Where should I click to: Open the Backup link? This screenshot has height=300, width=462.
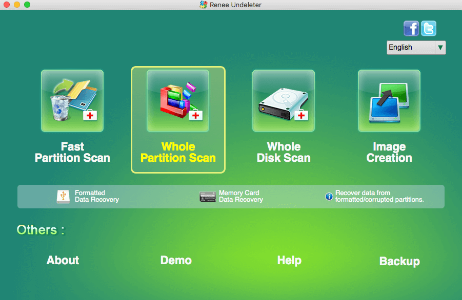pyautogui.click(x=399, y=261)
